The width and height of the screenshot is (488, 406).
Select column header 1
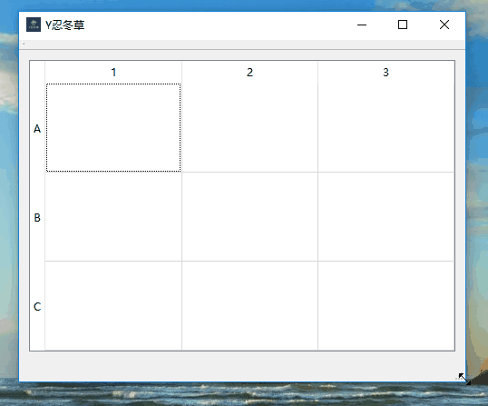(113, 72)
